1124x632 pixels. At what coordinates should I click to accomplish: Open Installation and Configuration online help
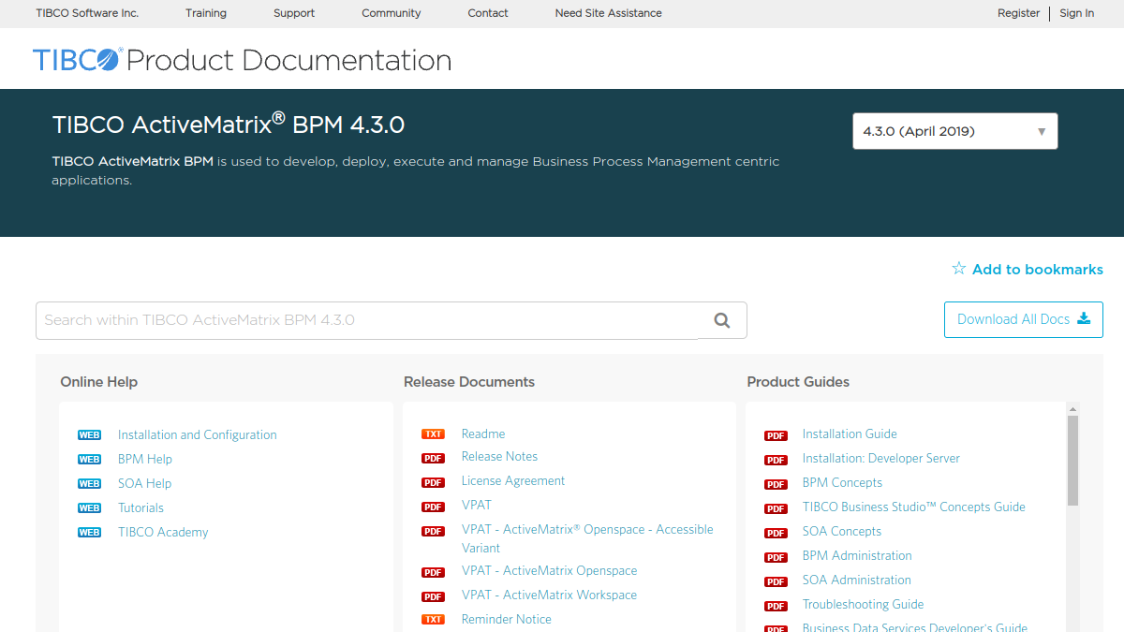198,434
